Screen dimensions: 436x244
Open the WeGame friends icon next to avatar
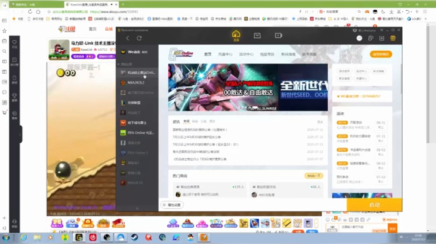coord(371,38)
